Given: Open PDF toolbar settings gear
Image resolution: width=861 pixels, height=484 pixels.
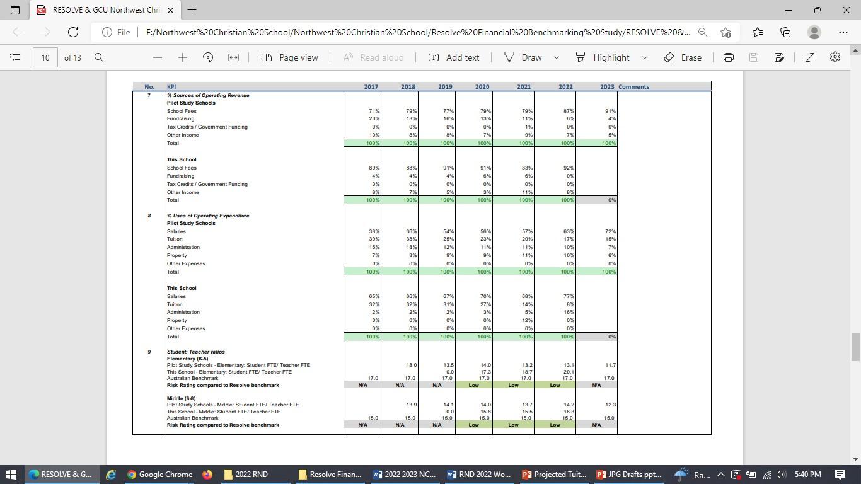Looking at the screenshot, I should pyautogui.click(x=835, y=57).
